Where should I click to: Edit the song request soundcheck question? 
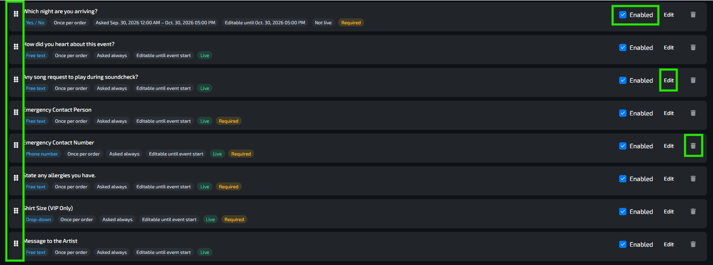click(x=669, y=81)
